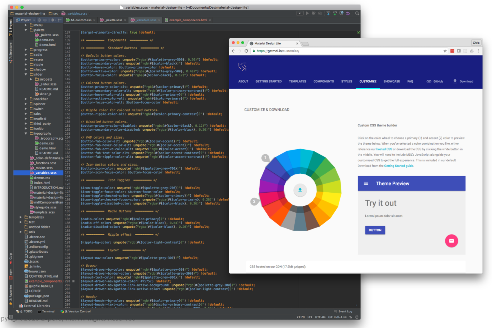The width and height of the screenshot is (492, 328).
Task: Select package.json in project tree
Action: click(x=37, y=296)
